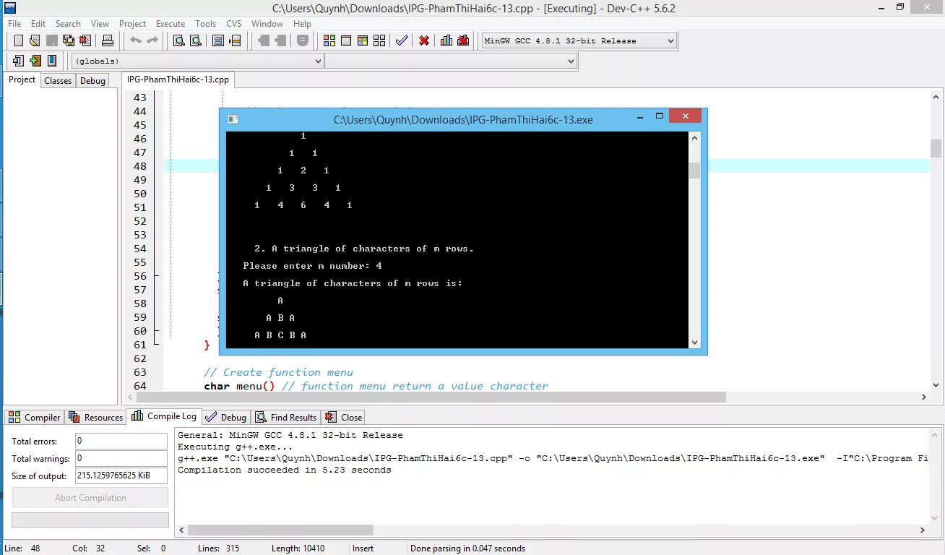The height and width of the screenshot is (555, 945).
Task: Open the Compiler bottom tab
Action: click(35, 417)
